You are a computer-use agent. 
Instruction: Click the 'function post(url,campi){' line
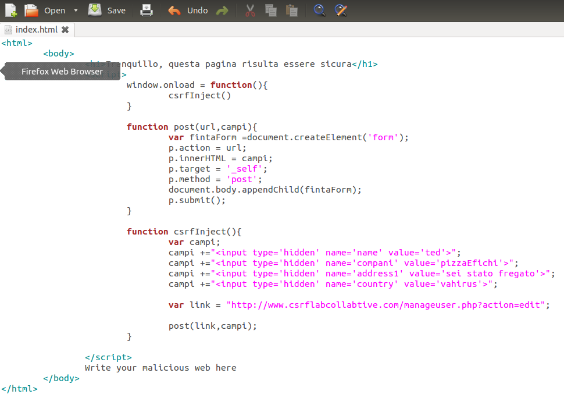pos(192,127)
